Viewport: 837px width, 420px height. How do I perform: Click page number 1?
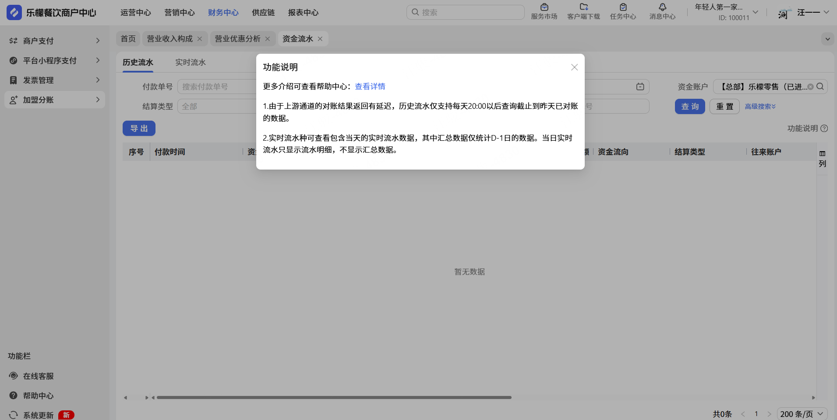click(x=756, y=414)
